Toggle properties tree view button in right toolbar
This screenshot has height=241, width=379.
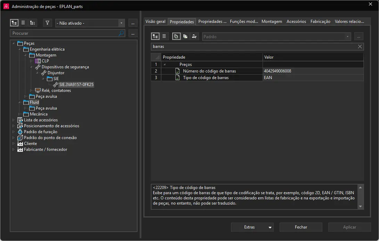coord(155,37)
